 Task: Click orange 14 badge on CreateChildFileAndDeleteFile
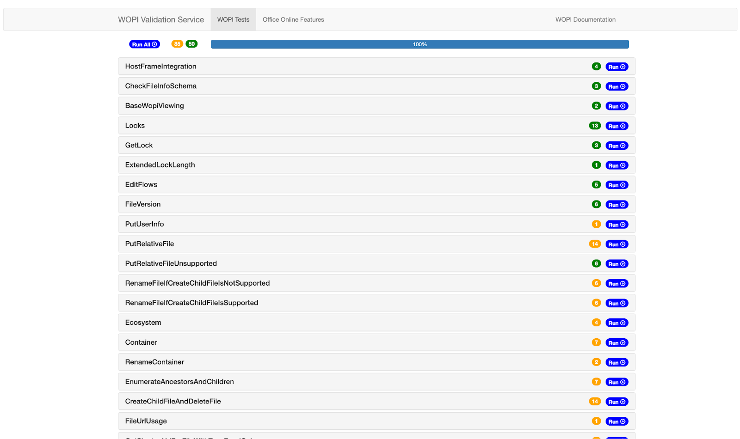tap(595, 402)
